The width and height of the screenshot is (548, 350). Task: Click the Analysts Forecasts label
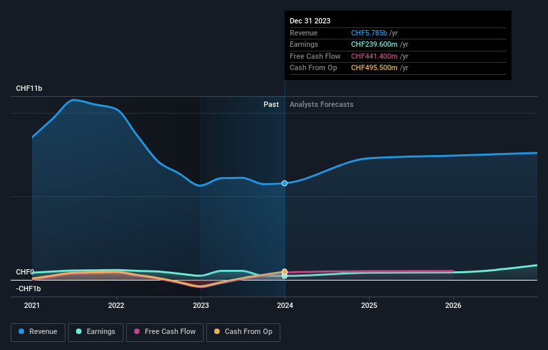[x=322, y=105]
